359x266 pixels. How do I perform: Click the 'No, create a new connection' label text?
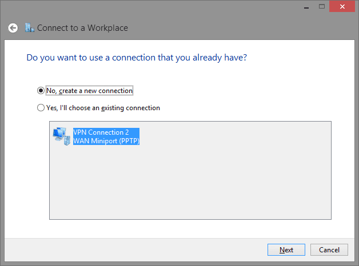pos(90,91)
